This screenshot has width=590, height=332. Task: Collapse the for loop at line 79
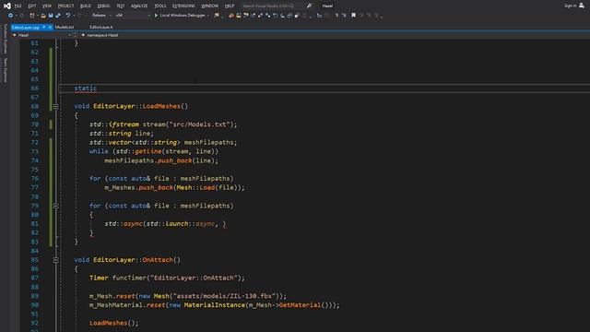click(x=55, y=206)
